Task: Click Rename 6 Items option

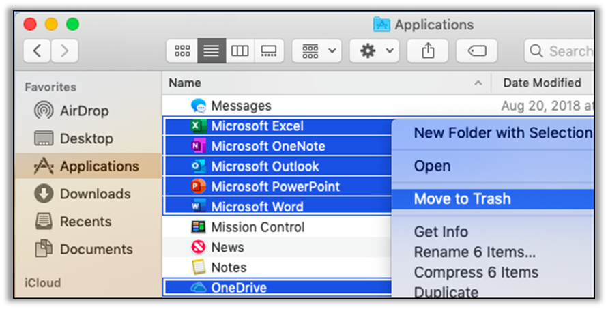Action: (474, 252)
